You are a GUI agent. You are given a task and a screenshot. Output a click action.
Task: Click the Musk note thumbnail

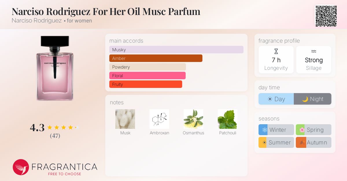point(125,119)
